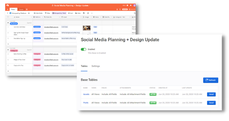This screenshot has width=229, height=121.
Task: Open Image column header menu
Action: coord(91,17)
